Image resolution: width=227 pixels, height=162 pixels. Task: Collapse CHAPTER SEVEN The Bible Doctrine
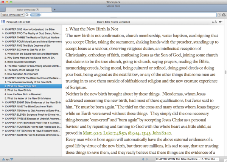pyautogui.click(x=3, y=78)
